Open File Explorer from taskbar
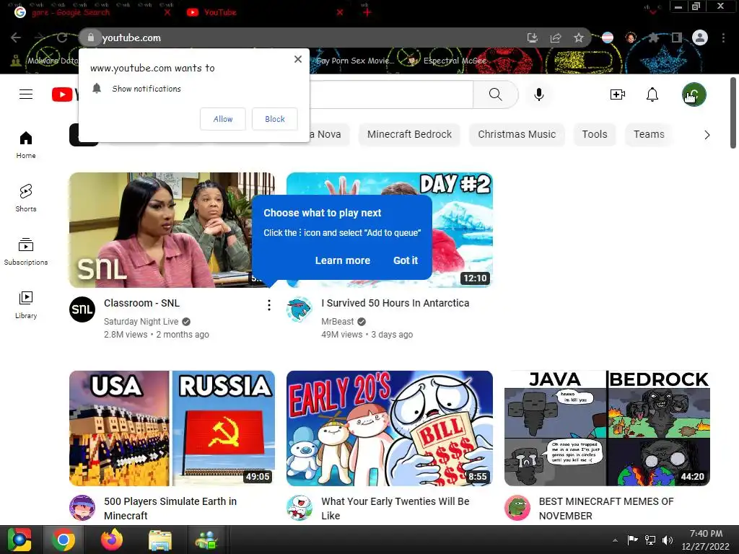 [160, 540]
